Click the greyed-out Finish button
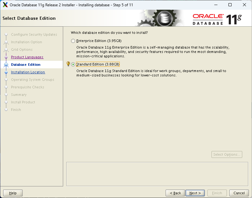Screen dimensions: 252x198 pyautogui.click(x=217, y=193)
